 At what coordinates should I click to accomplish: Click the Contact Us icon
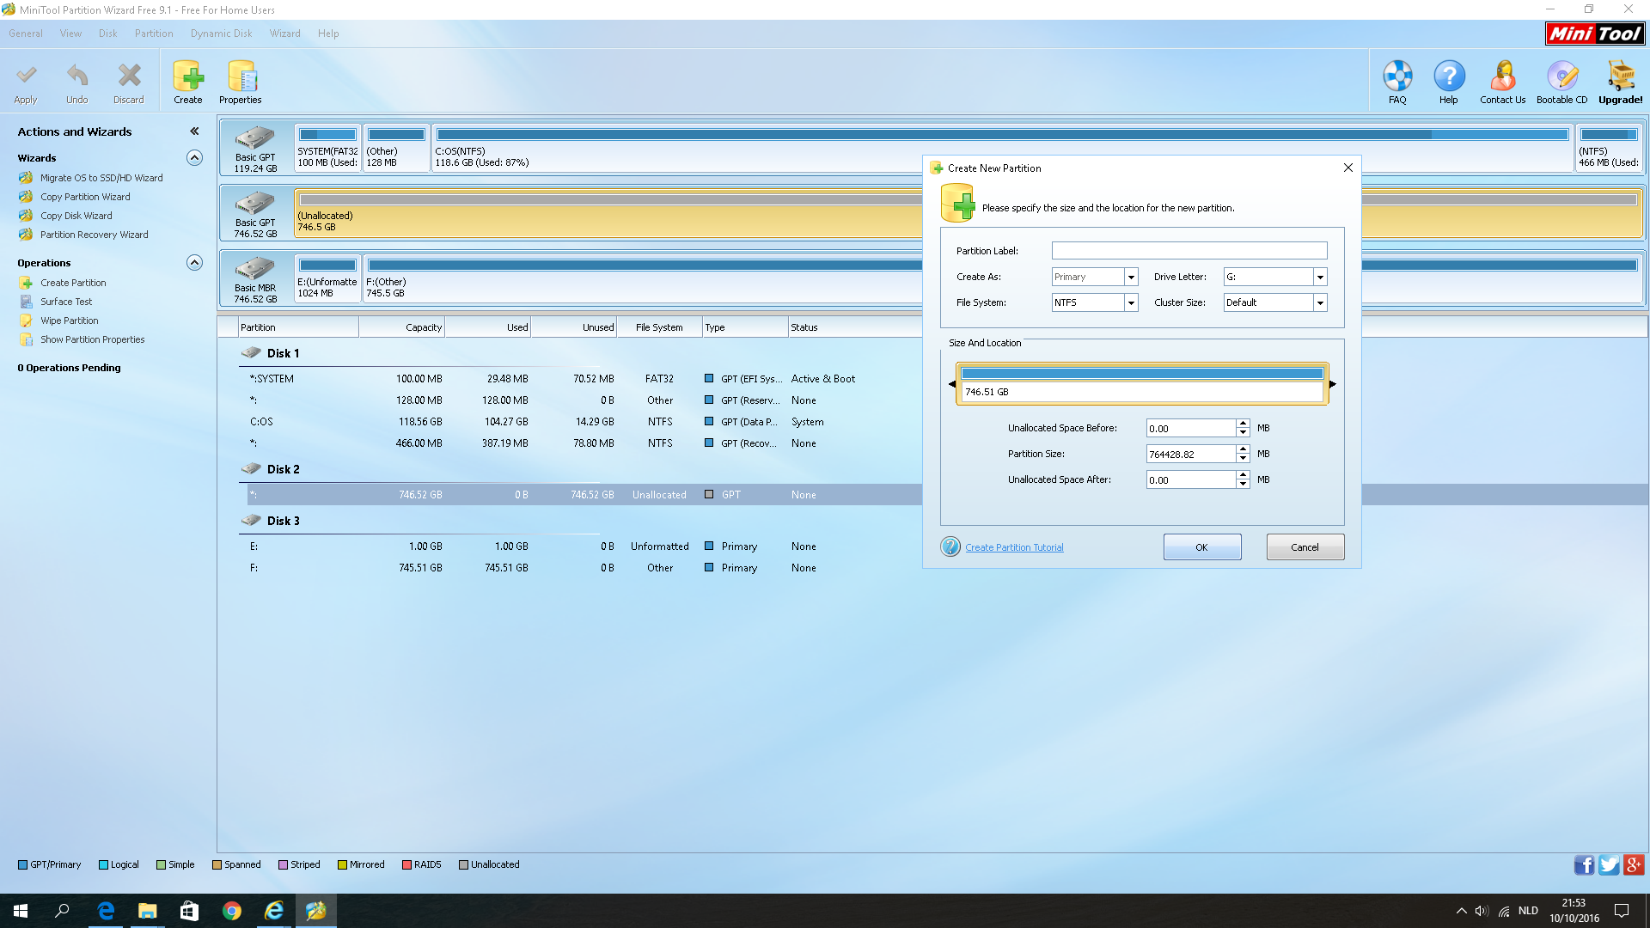point(1502,77)
